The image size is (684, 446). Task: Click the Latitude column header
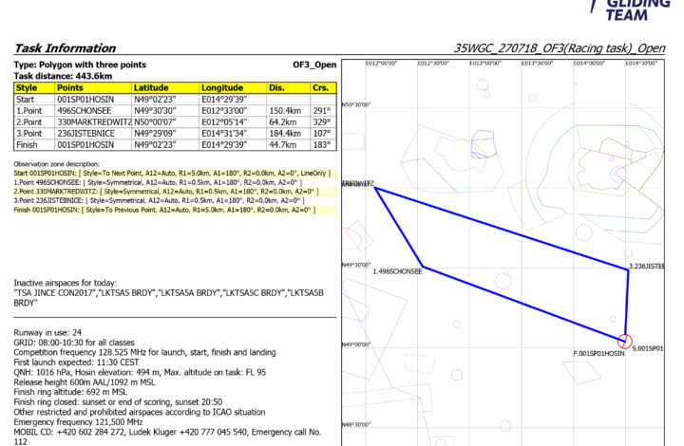(x=150, y=87)
